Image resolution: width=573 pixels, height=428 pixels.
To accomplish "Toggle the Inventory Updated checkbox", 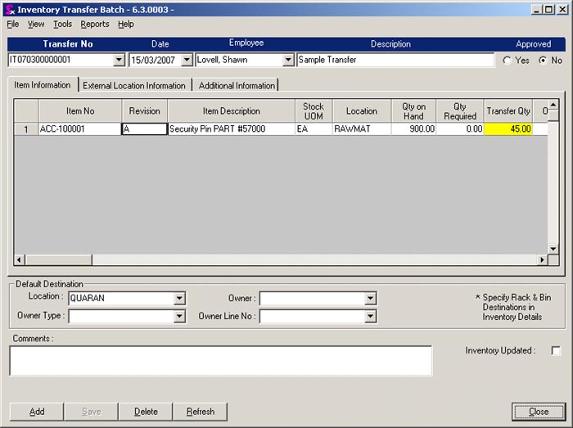I will (556, 351).
